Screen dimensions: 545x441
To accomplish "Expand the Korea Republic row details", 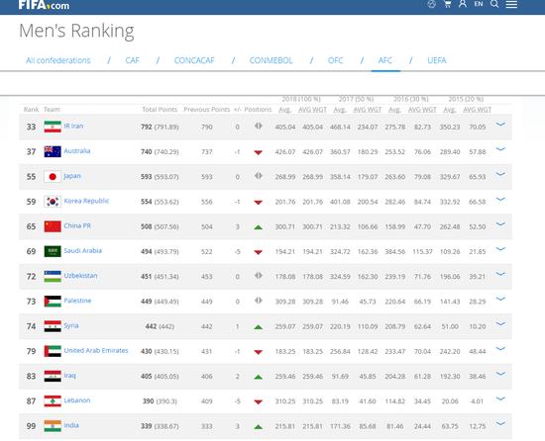I will click(500, 199).
